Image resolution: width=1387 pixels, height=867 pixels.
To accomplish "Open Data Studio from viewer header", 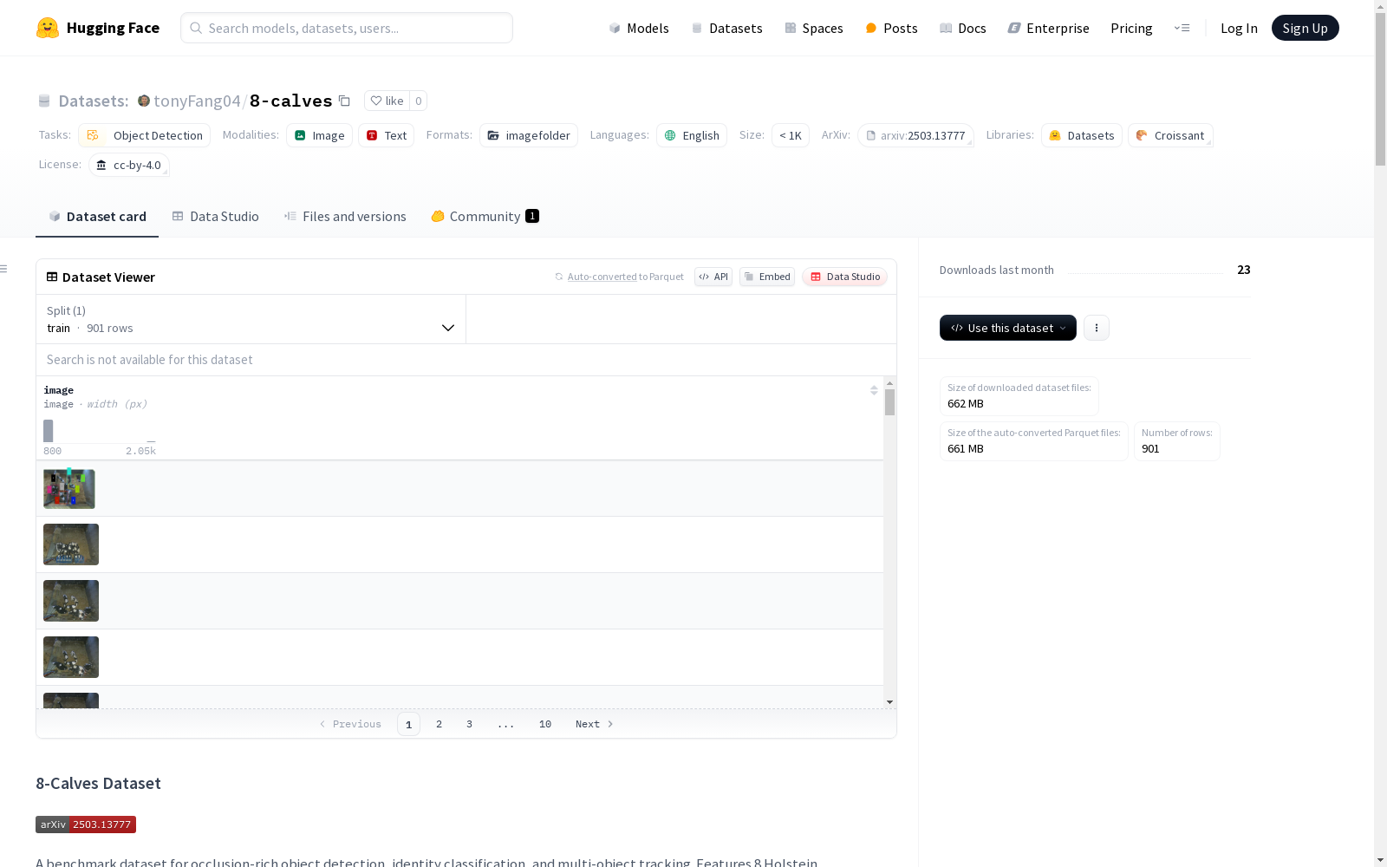I will (844, 277).
